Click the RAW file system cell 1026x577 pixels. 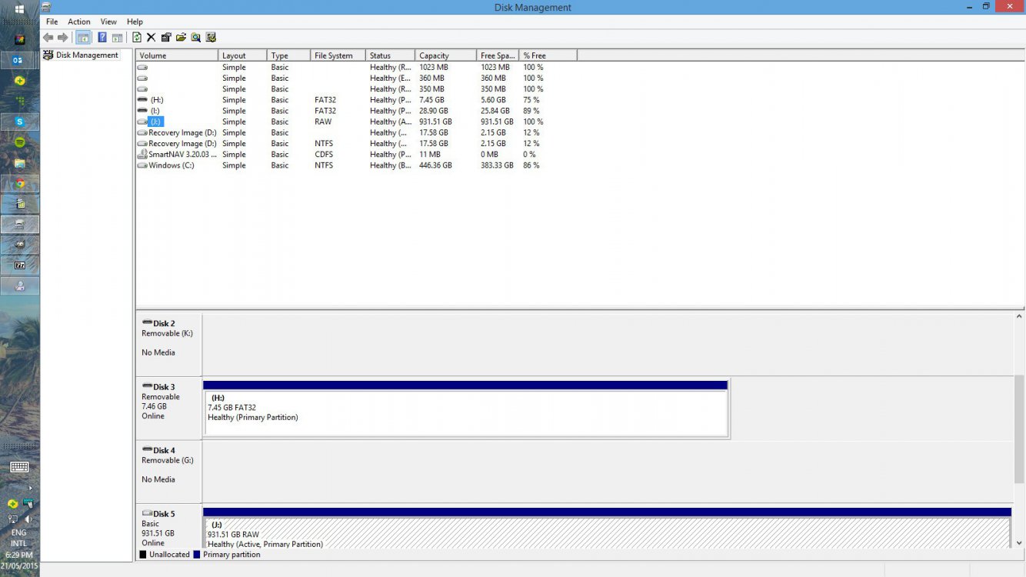(323, 122)
